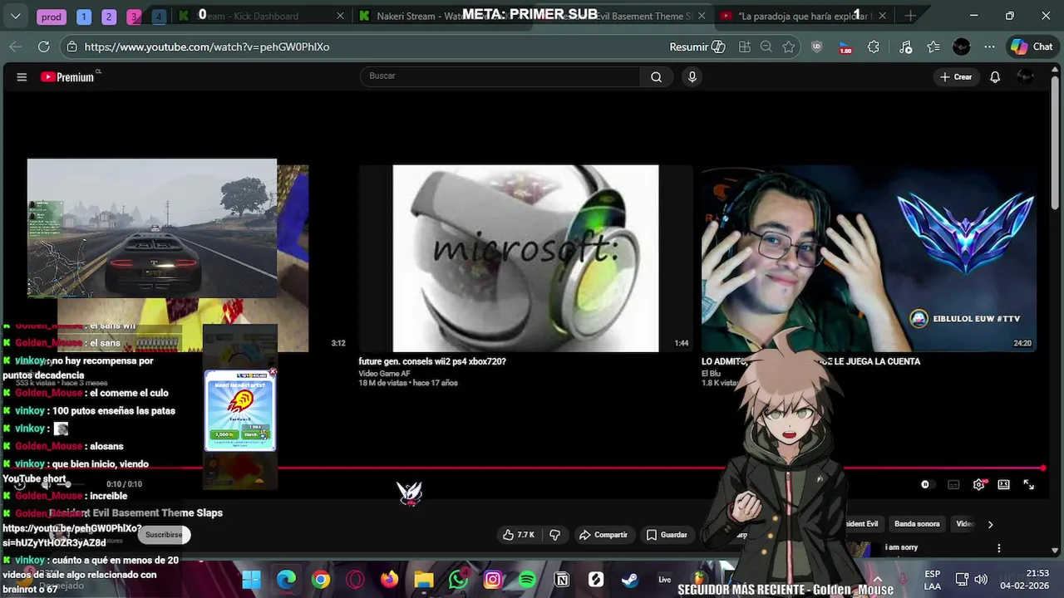Open 'future gen. consels wii2 ps4 xbox720?' title
The width and height of the screenshot is (1064, 598).
[x=432, y=362]
